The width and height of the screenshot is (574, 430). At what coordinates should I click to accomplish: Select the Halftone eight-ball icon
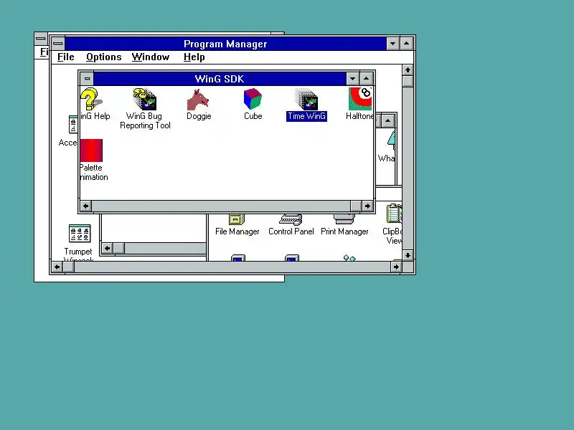[x=360, y=99]
